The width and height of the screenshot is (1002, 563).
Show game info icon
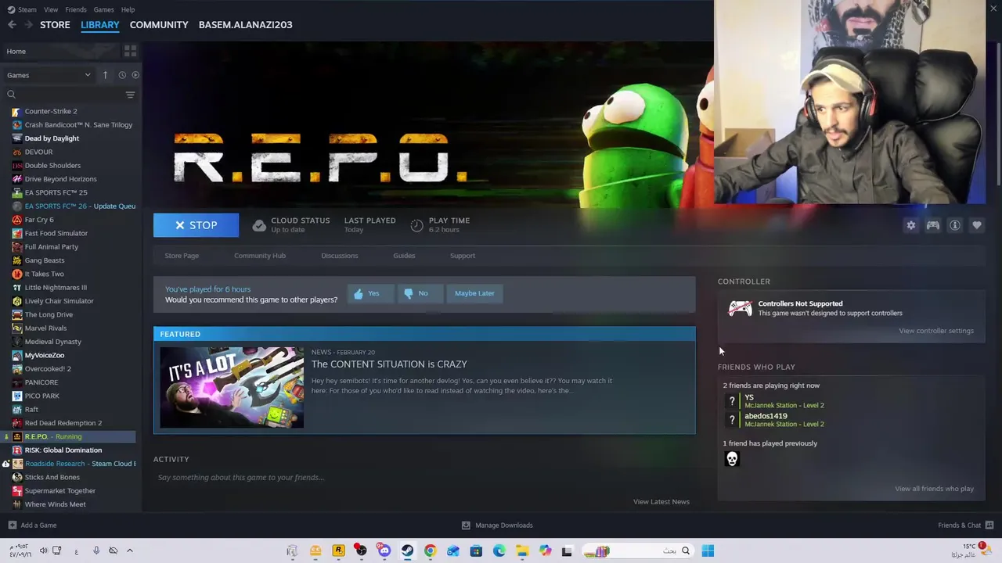click(x=955, y=225)
